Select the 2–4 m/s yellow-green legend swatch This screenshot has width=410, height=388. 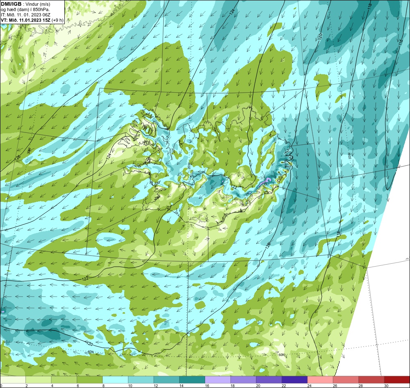[39, 379]
